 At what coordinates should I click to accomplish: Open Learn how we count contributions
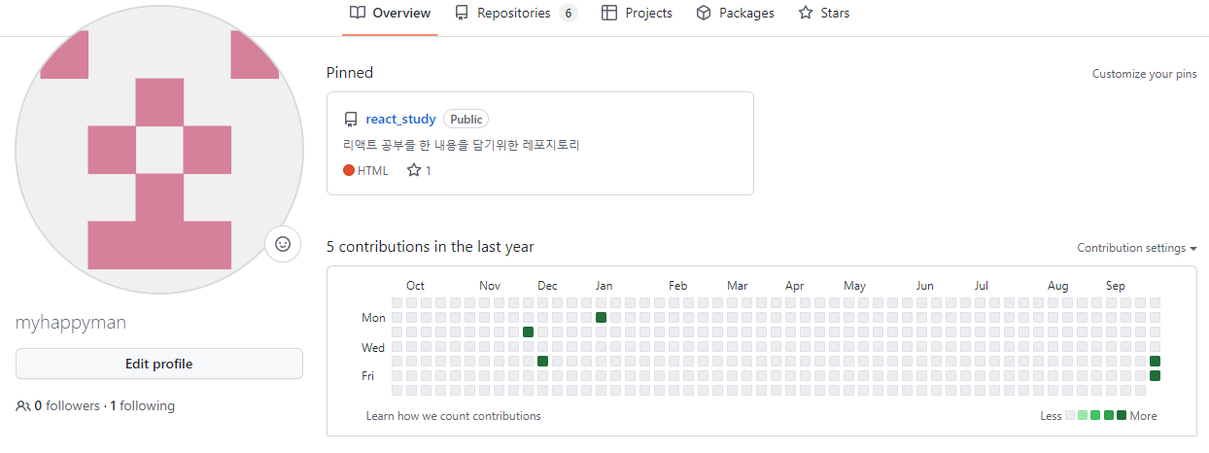tap(453, 416)
